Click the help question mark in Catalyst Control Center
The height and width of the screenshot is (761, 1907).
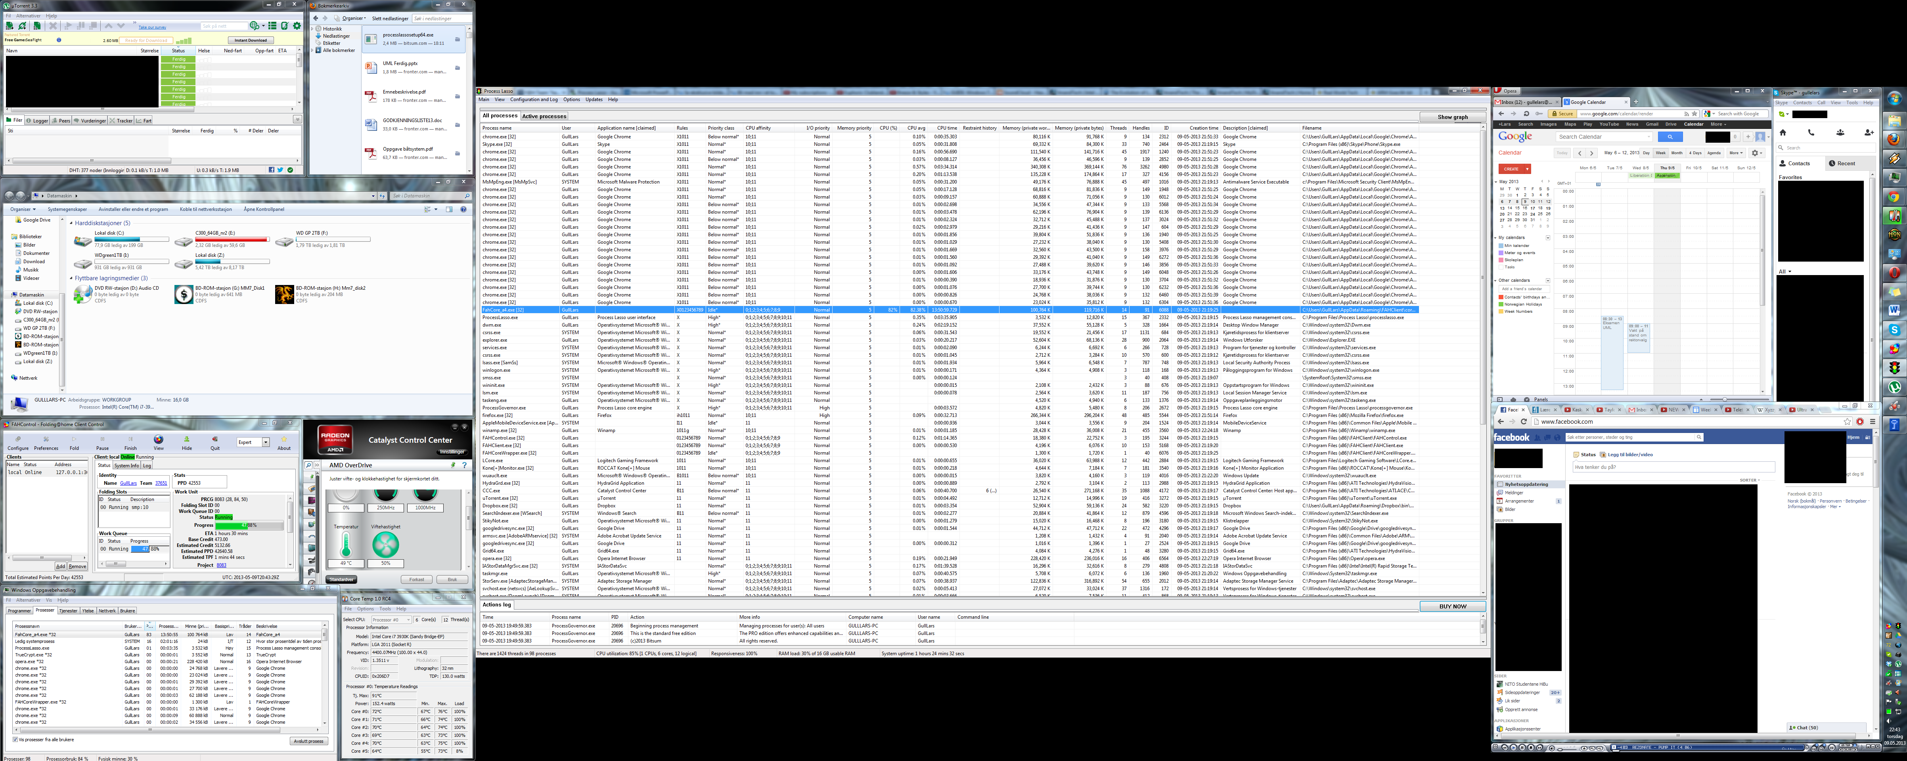pos(464,466)
